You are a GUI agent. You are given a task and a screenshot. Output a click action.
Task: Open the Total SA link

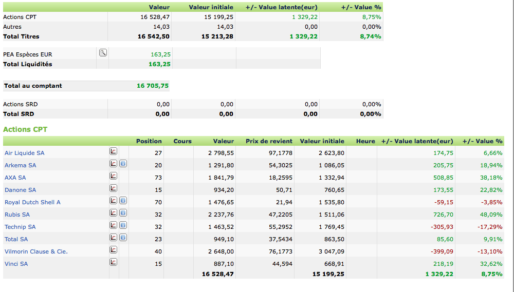pyautogui.click(x=16, y=239)
